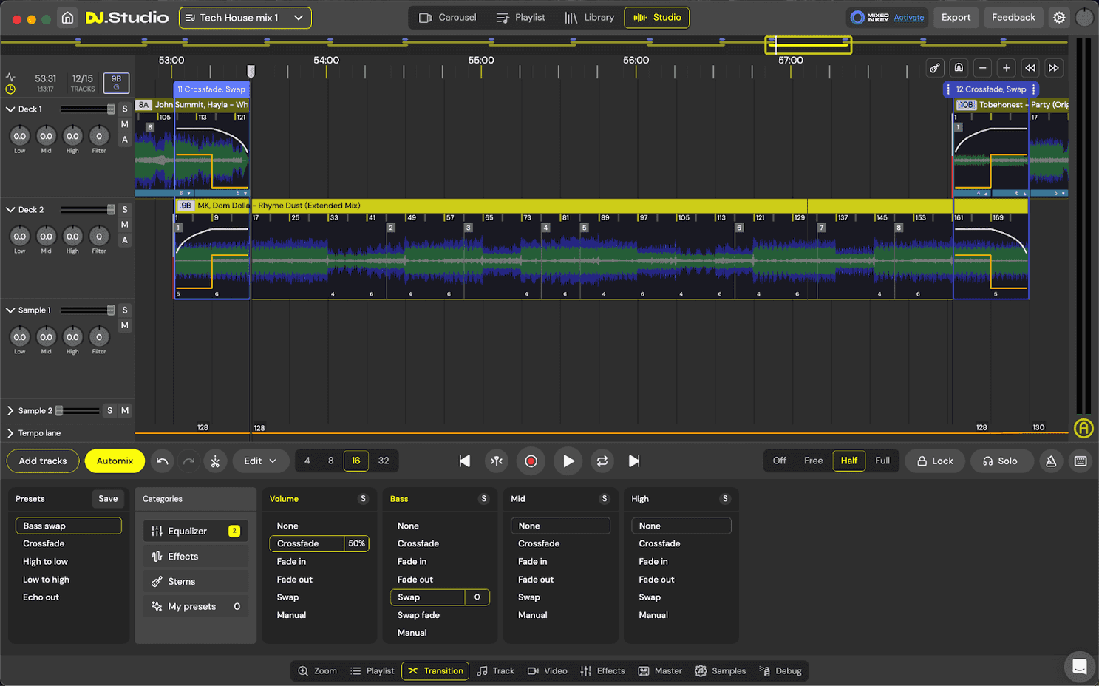The height and width of the screenshot is (686, 1099).
Task: Click the undo arrow icon
Action: 163,461
